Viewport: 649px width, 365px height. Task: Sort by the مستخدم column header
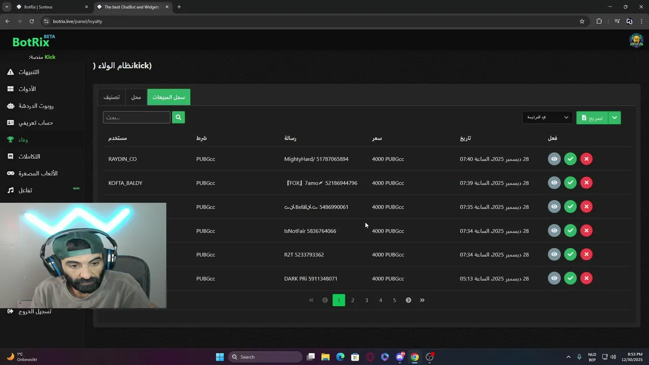(x=118, y=138)
